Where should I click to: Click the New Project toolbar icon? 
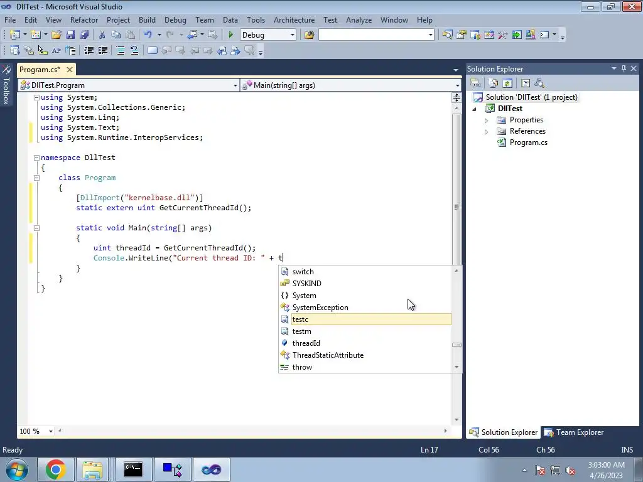15,35
